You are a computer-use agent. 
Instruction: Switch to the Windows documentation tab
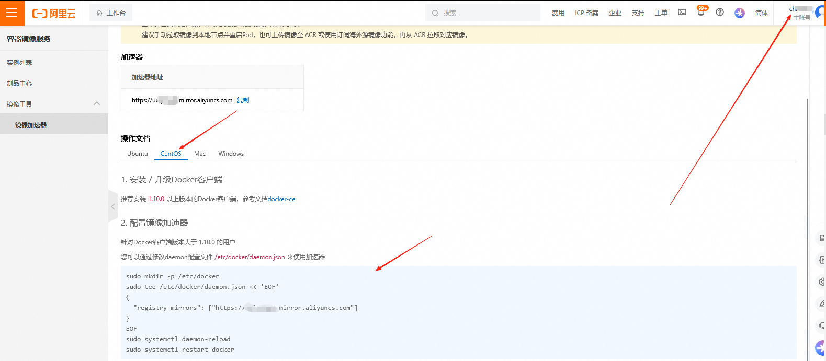point(231,153)
